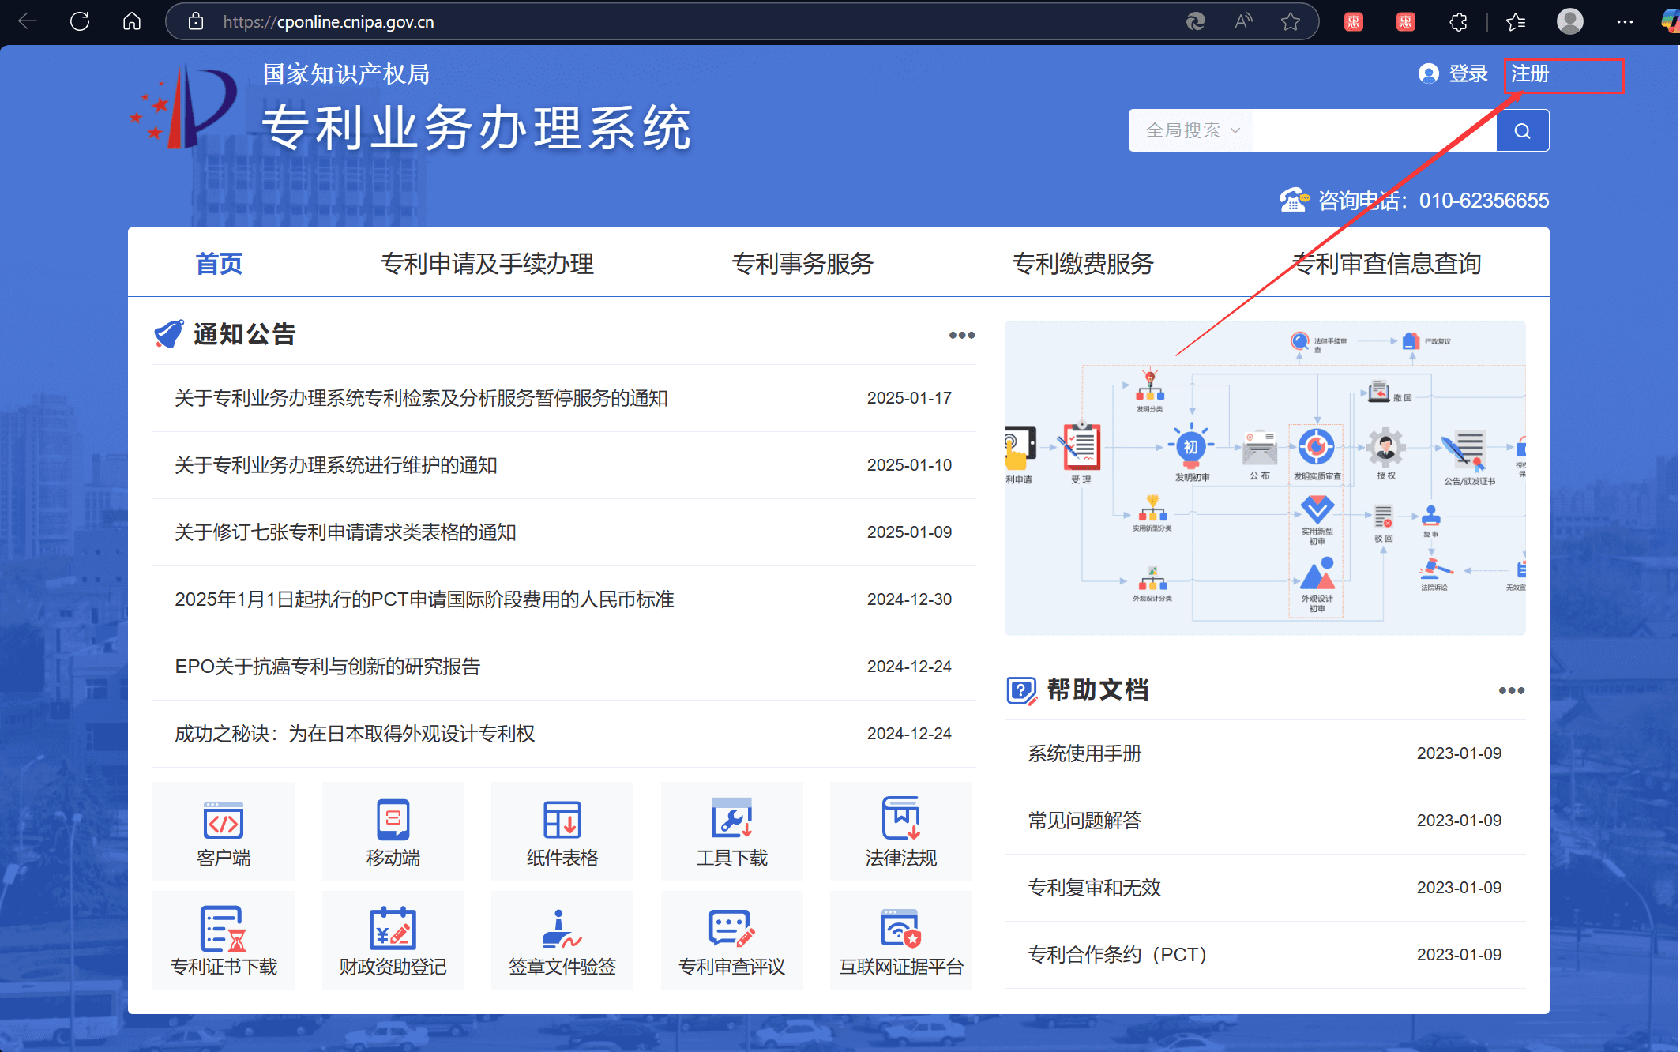Image resolution: width=1680 pixels, height=1052 pixels.
Task: Click the read aloud icon in address bar
Action: pyautogui.click(x=1243, y=21)
